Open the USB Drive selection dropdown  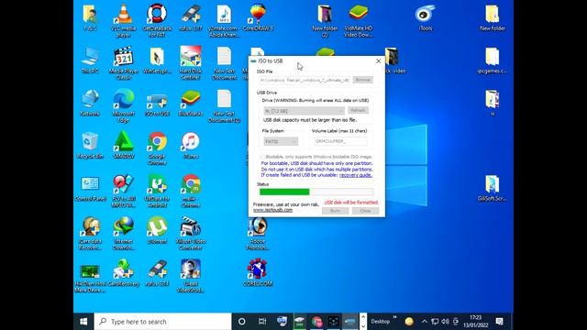[304, 111]
